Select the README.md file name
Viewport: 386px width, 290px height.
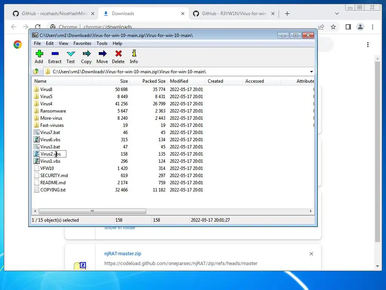tap(53, 182)
